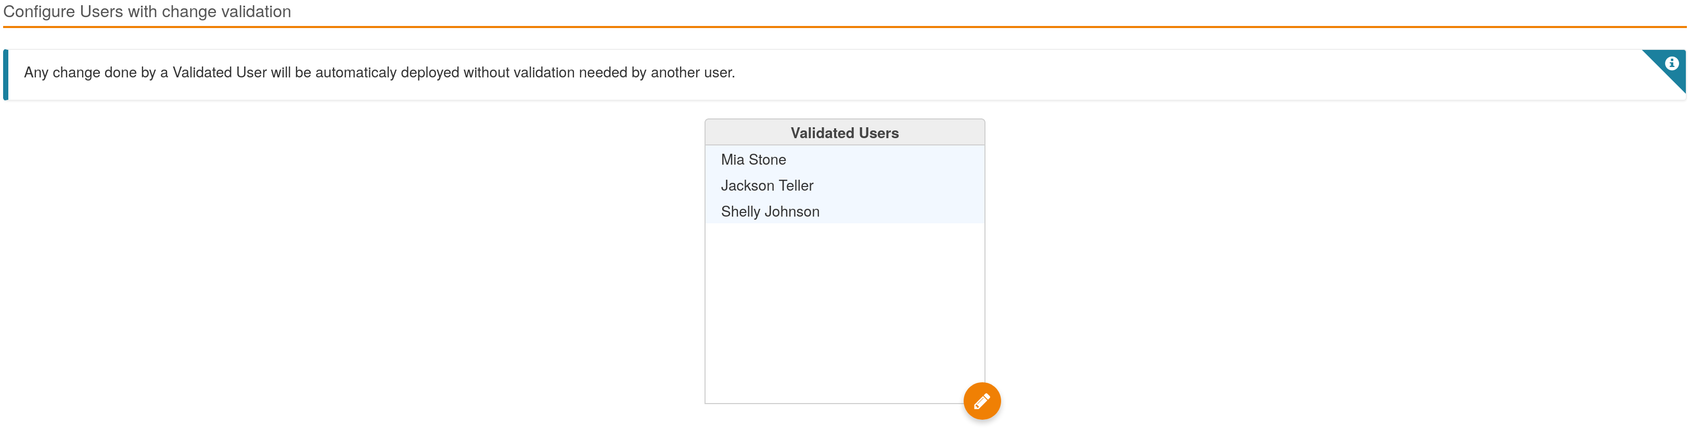Viewport: 1690px width, 428px height.
Task: Click the word 'Stone' in first entry
Action: 767,159
